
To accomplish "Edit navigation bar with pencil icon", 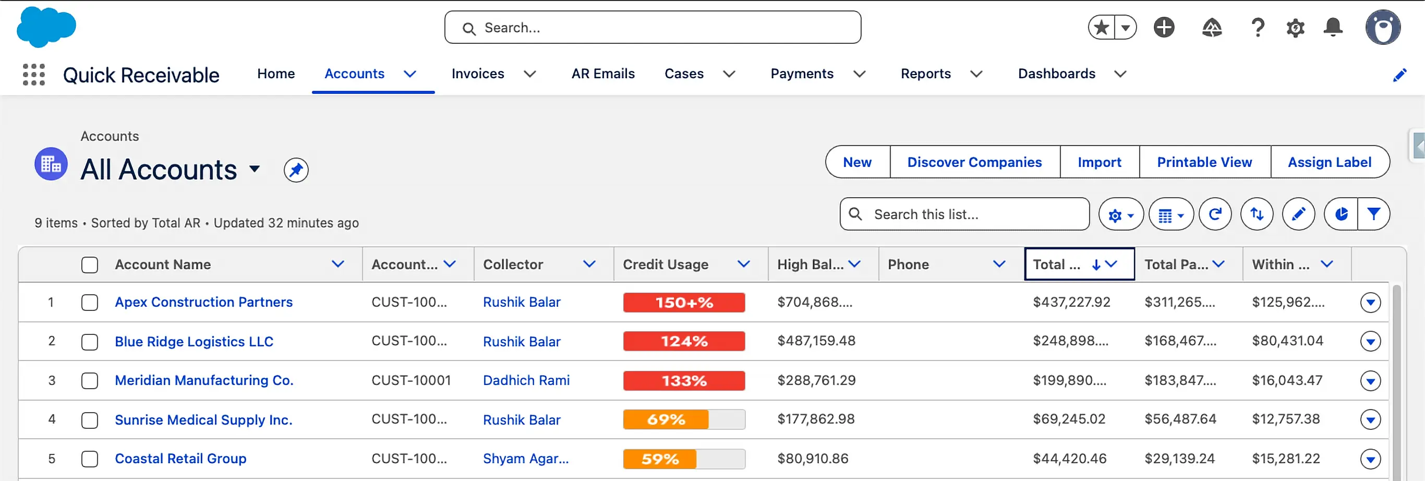I will click(1399, 75).
